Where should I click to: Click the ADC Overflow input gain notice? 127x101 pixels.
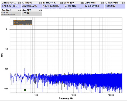click(23, 23)
